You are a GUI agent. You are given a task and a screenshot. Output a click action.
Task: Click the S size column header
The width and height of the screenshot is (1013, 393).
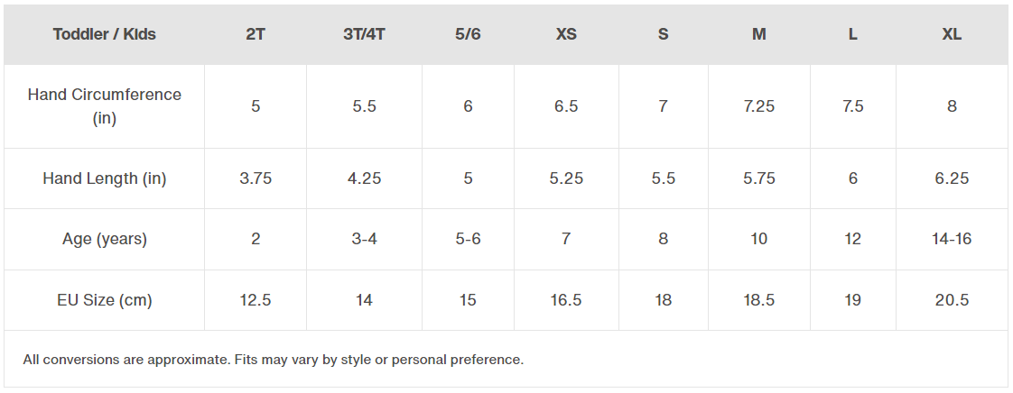coord(664,34)
